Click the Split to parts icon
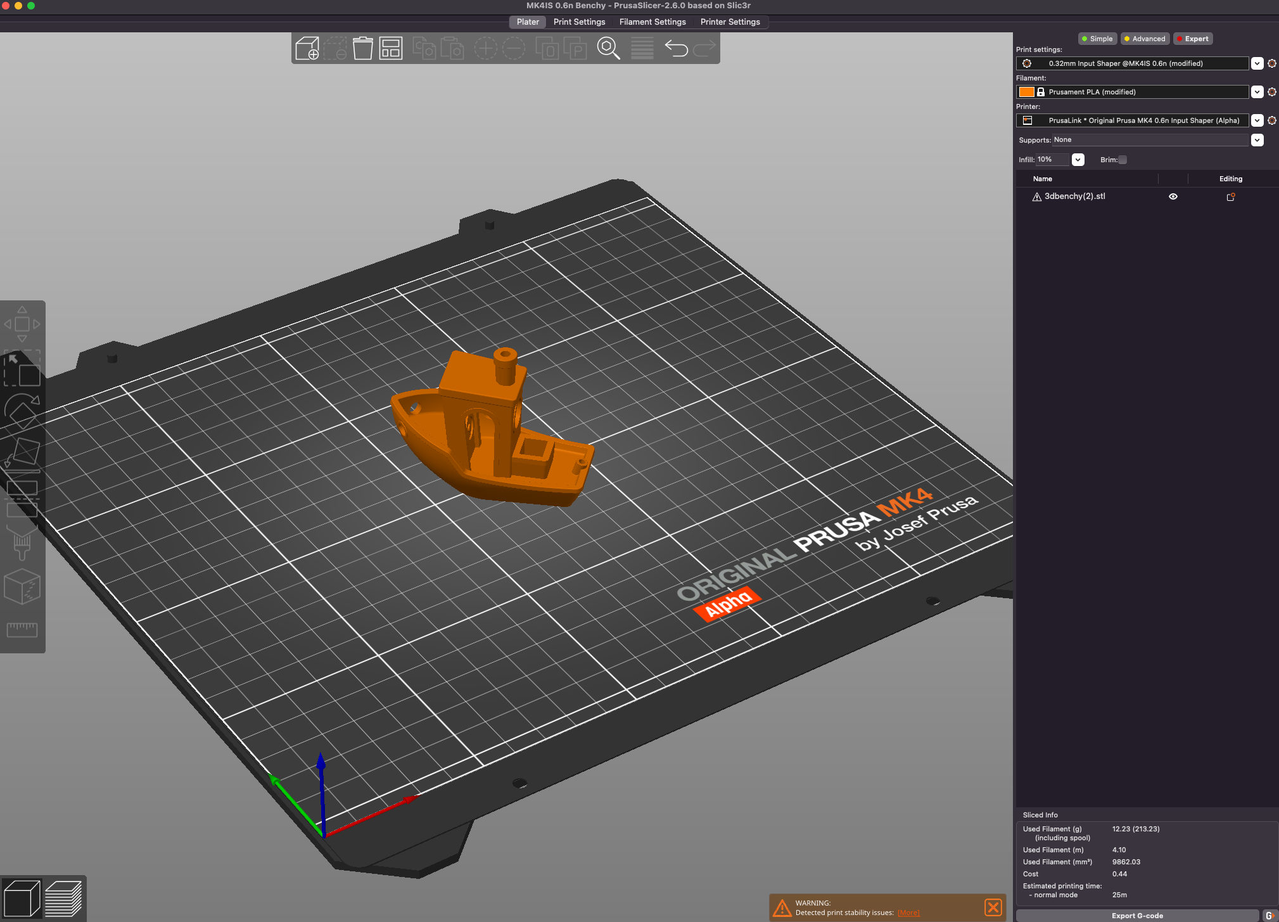 click(x=575, y=48)
